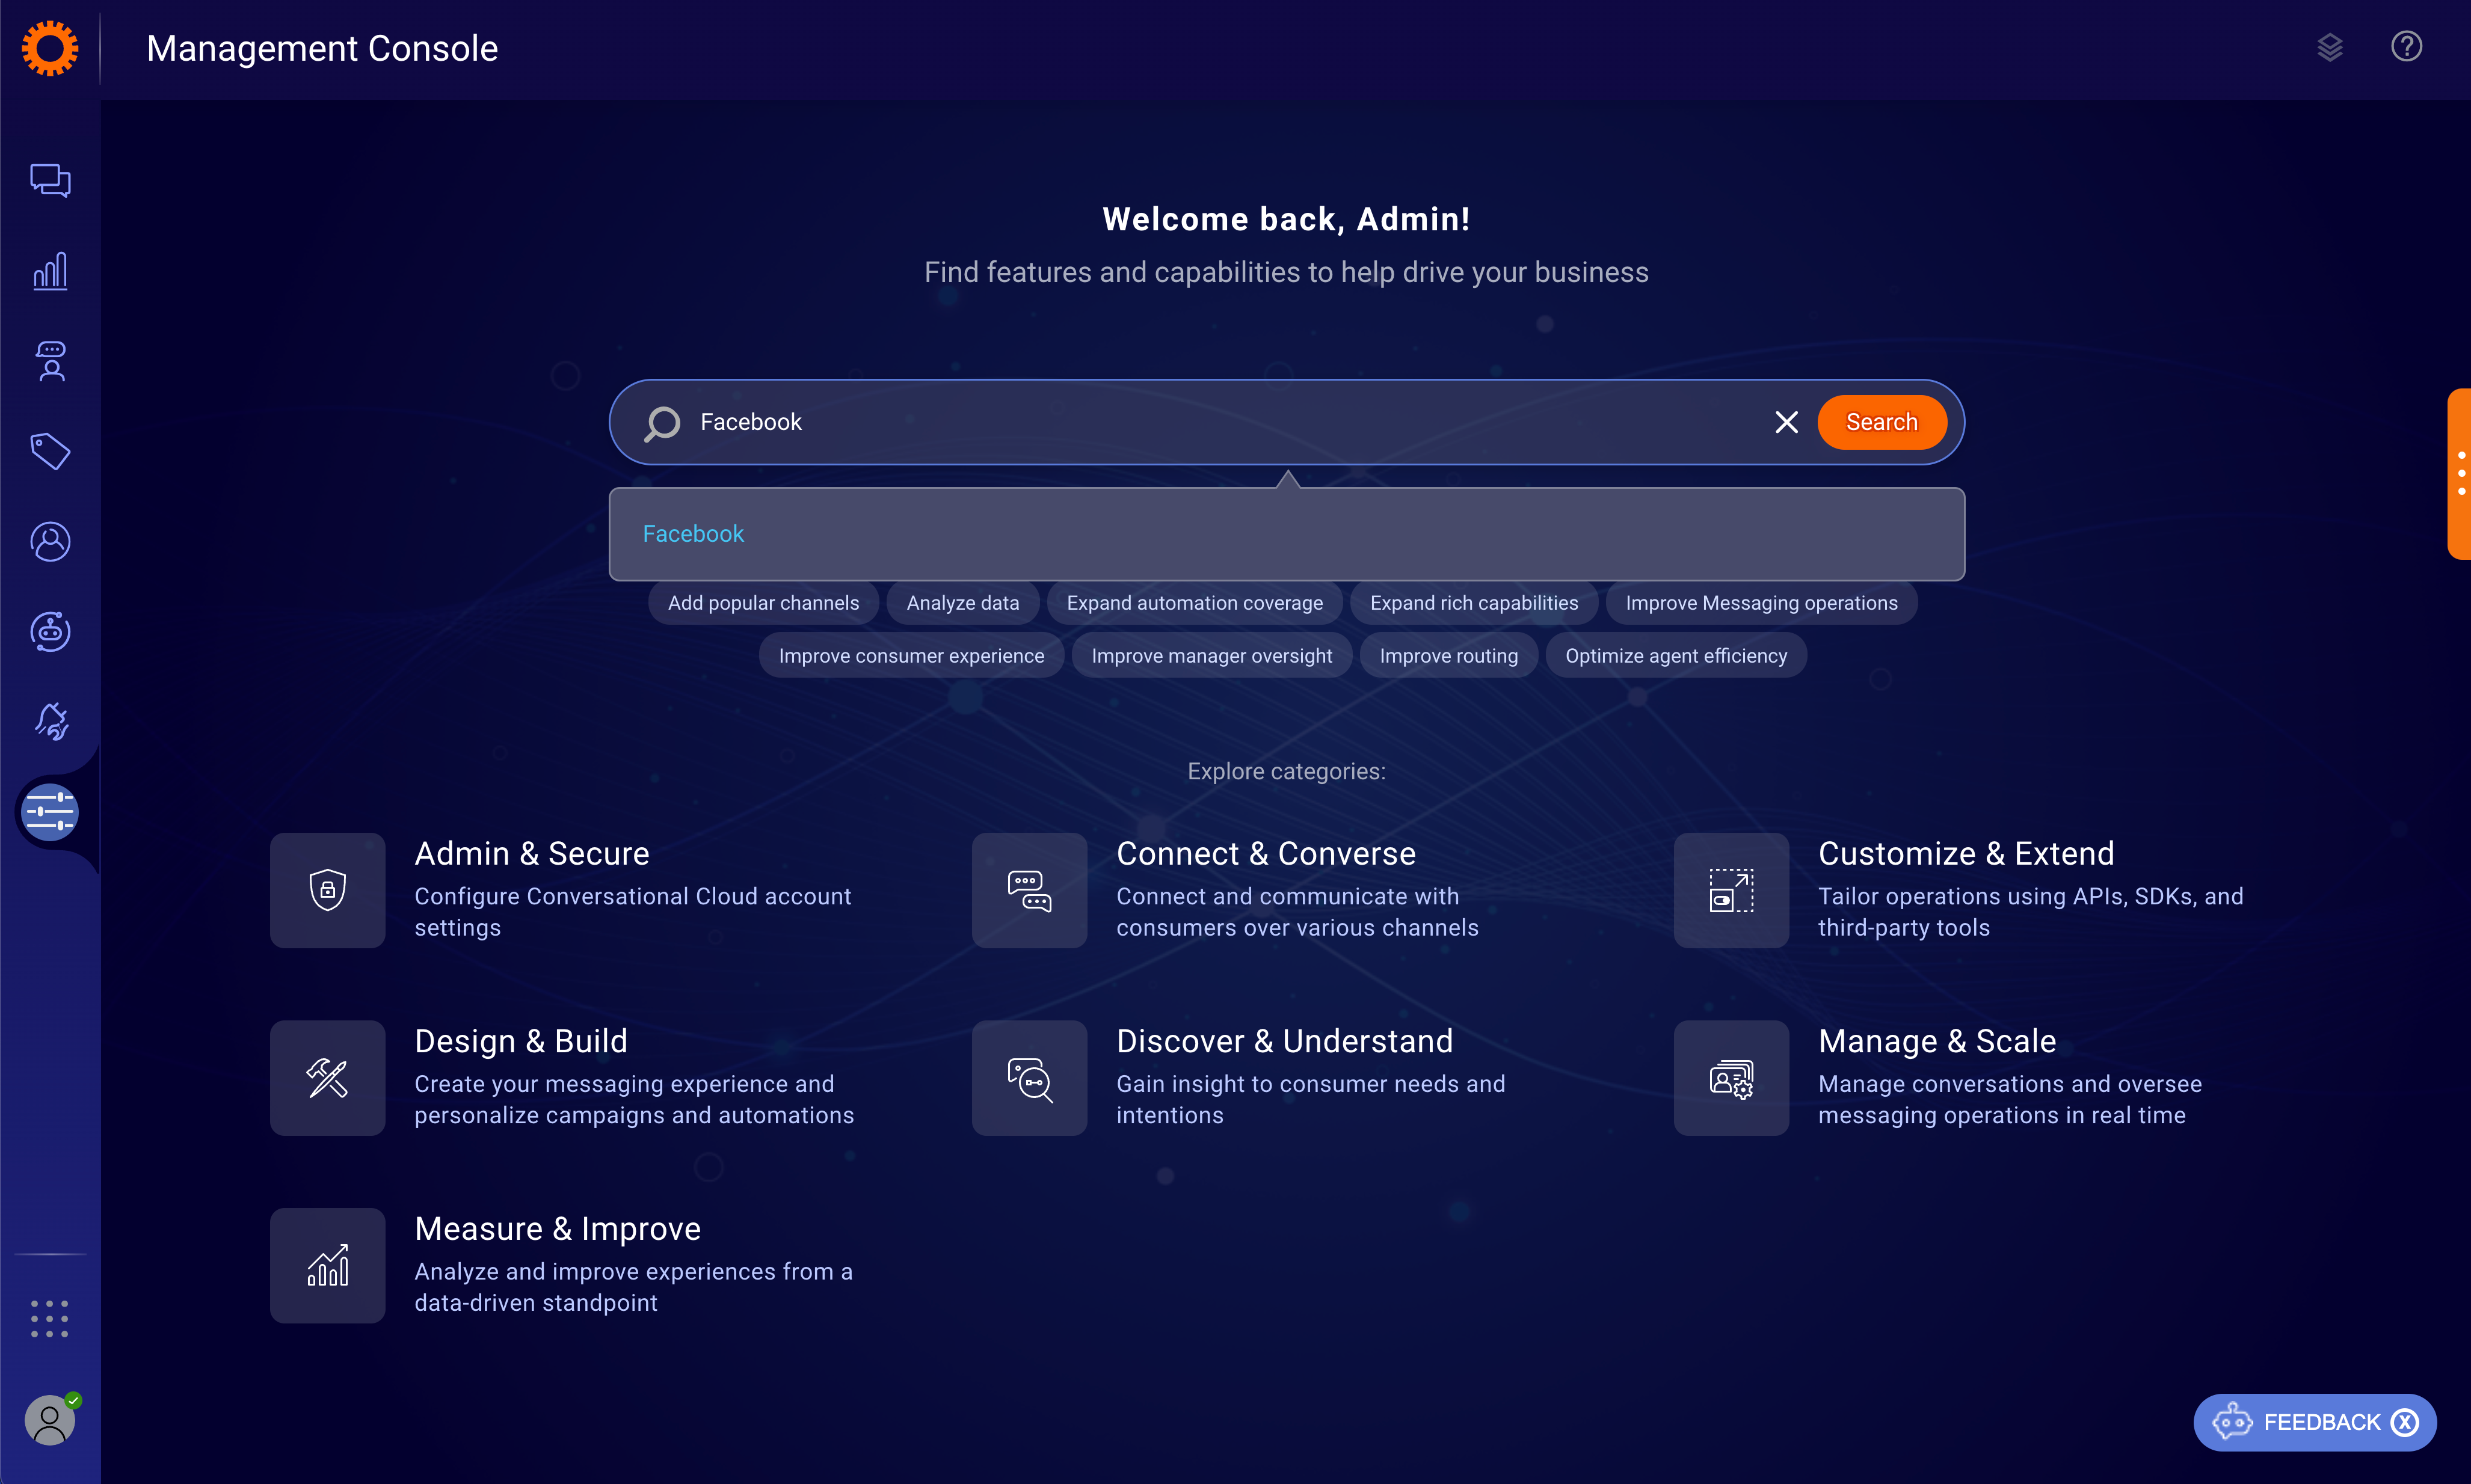Select the Improve routing chip
This screenshot has height=1484, width=2471.
point(1448,656)
